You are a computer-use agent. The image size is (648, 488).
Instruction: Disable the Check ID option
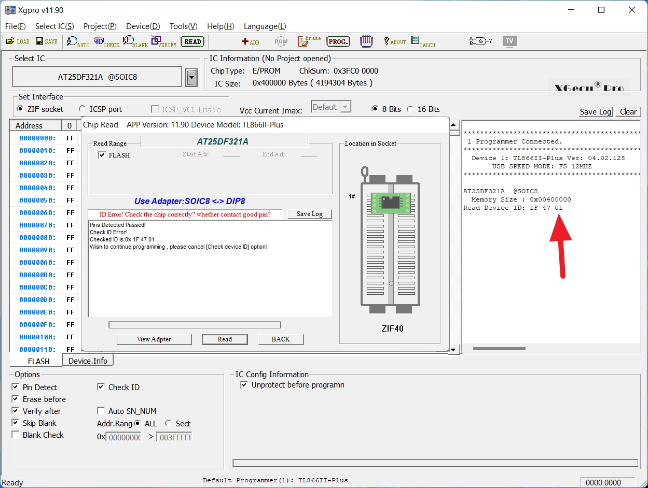(x=101, y=387)
